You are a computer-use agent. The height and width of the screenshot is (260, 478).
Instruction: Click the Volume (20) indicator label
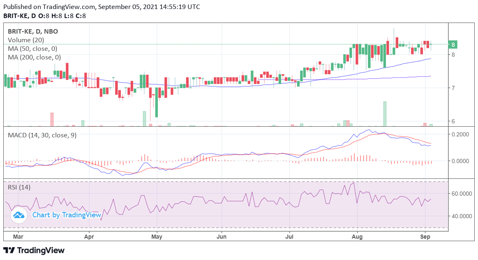pyautogui.click(x=26, y=40)
